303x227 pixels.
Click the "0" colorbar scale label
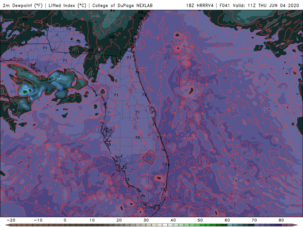coord(65,220)
